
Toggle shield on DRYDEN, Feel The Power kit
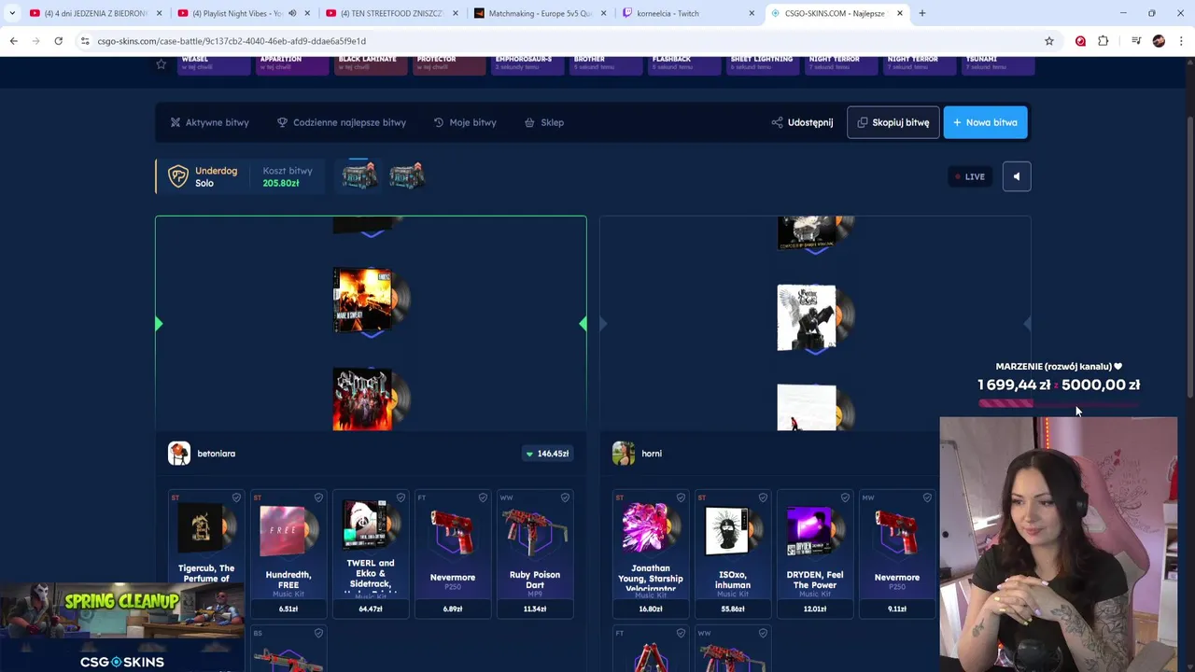(x=845, y=497)
